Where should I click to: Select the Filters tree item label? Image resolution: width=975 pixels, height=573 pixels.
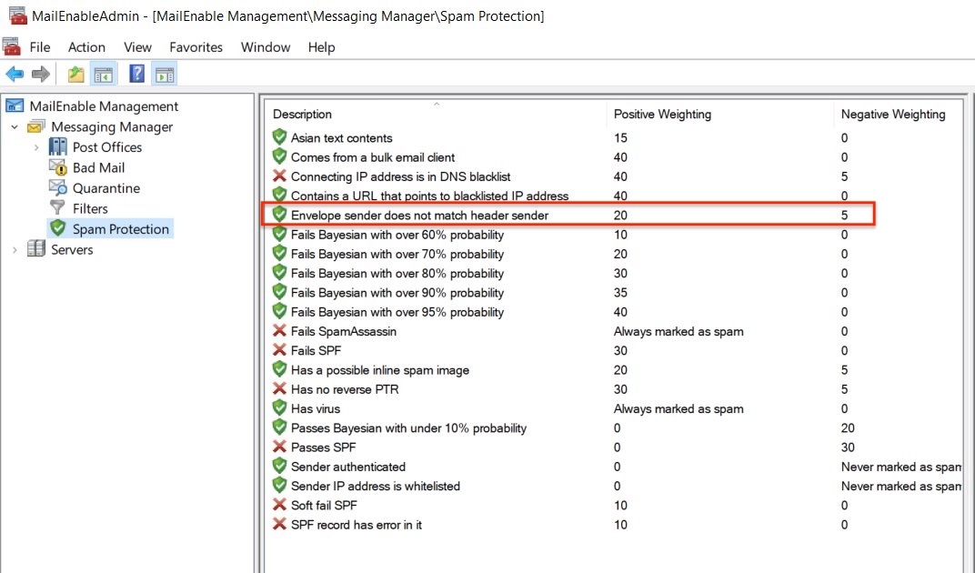pyautogui.click(x=90, y=208)
